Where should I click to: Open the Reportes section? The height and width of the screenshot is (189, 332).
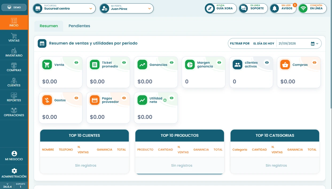14,97
